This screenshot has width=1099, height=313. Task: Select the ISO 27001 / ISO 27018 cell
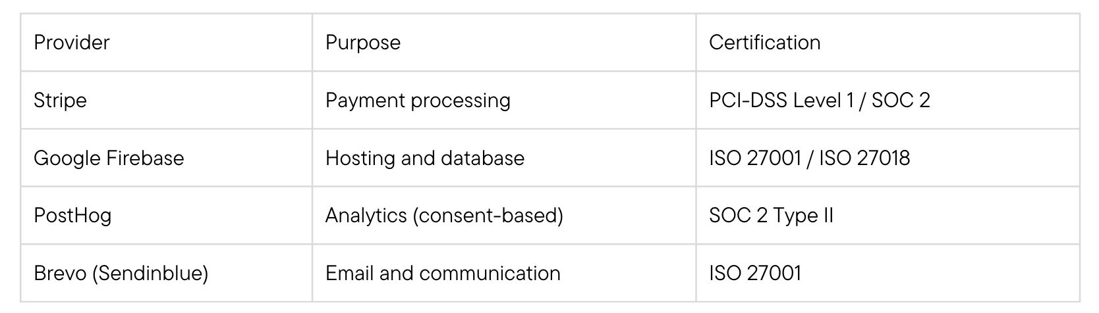[x=809, y=158]
